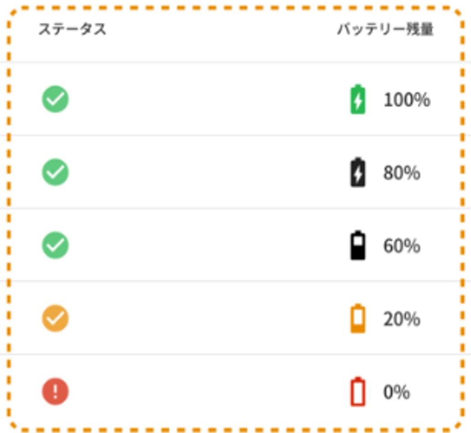The height and width of the screenshot is (433, 471).
Task: Click empty middle area of the 60% row
Action: click(207, 245)
